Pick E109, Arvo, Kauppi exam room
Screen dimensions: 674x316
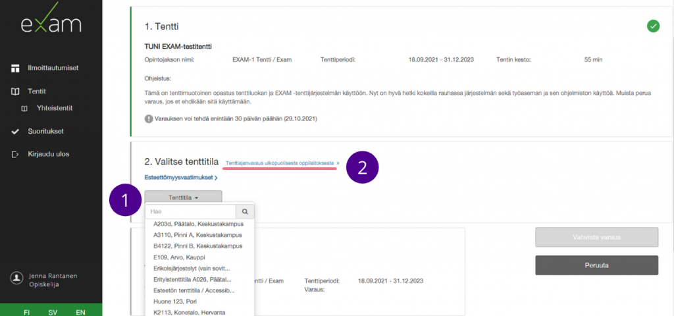[179, 257]
